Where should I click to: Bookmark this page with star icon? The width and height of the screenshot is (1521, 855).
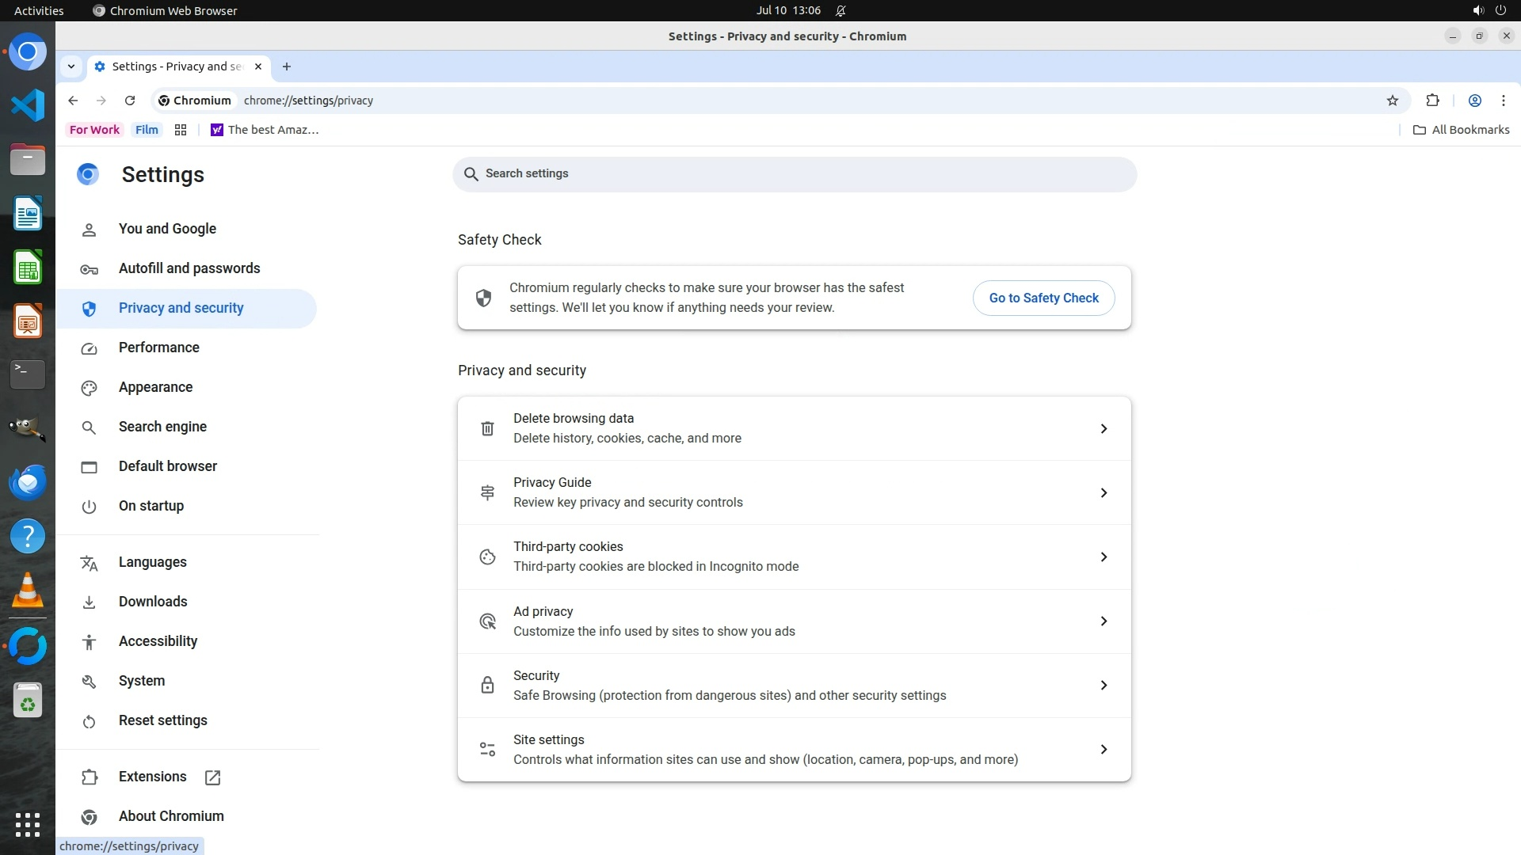coord(1392,101)
